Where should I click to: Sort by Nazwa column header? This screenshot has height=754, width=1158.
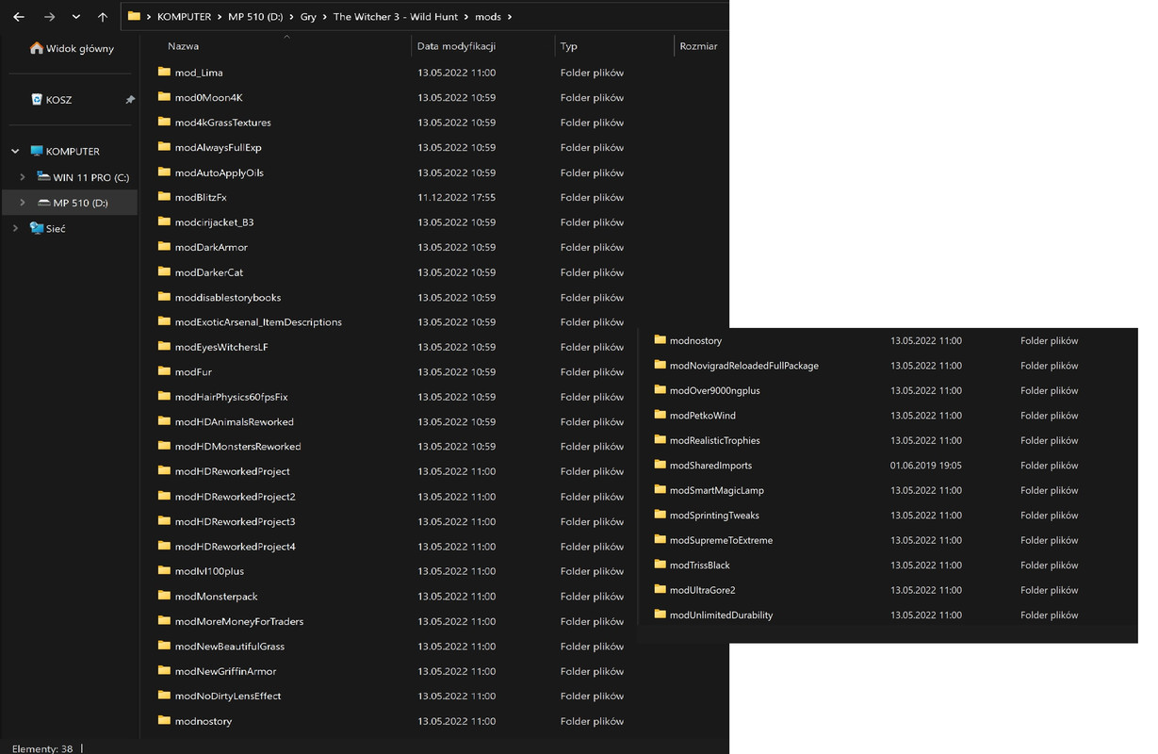point(183,45)
